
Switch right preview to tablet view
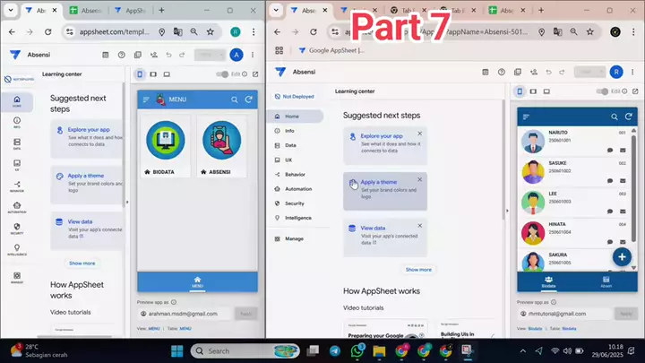(x=535, y=91)
